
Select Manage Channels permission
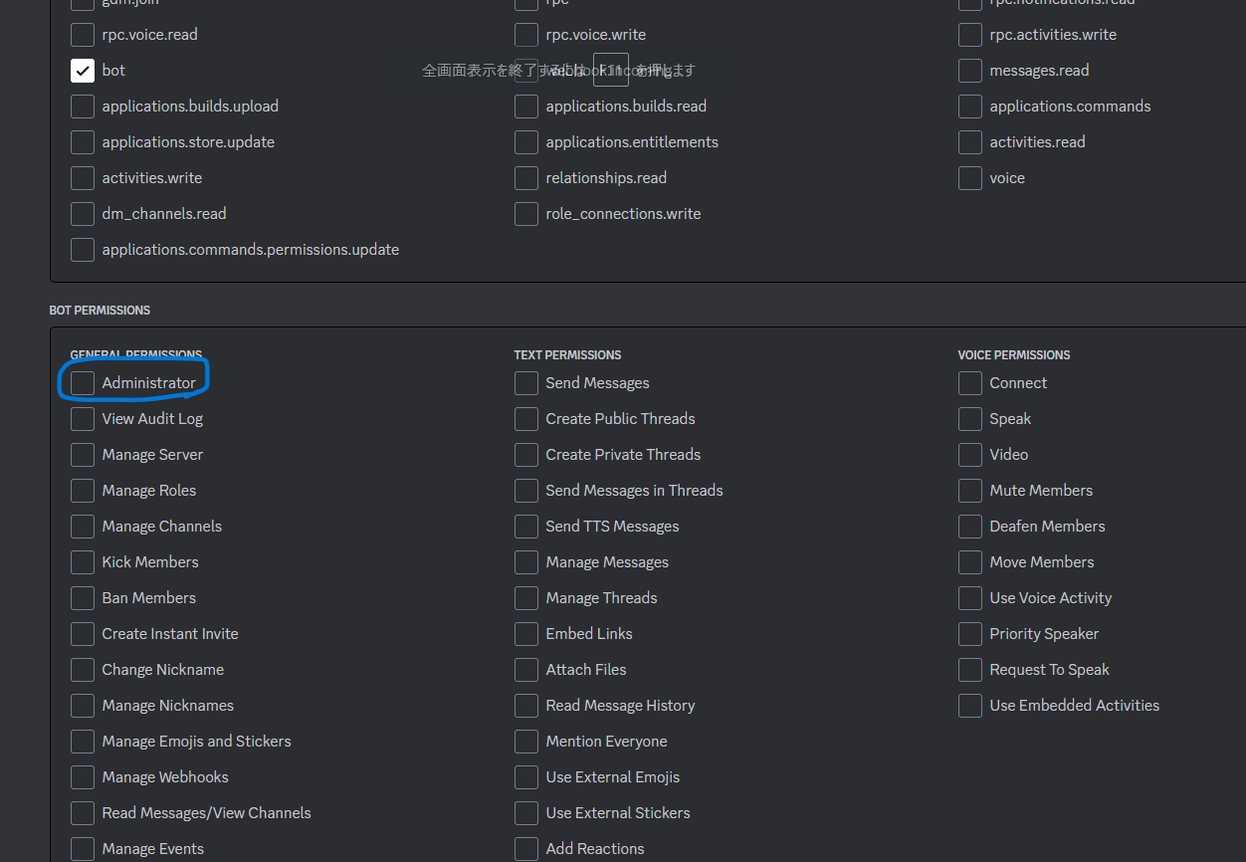83,527
